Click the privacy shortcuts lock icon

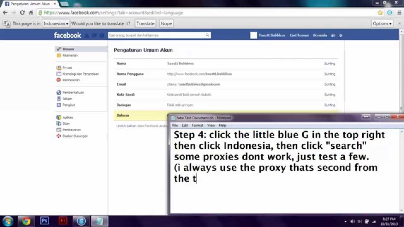[333, 35]
